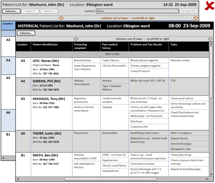Screen dimensions: 215x183
Task: Click left orange arrow in background patient list
Action: 61,18
